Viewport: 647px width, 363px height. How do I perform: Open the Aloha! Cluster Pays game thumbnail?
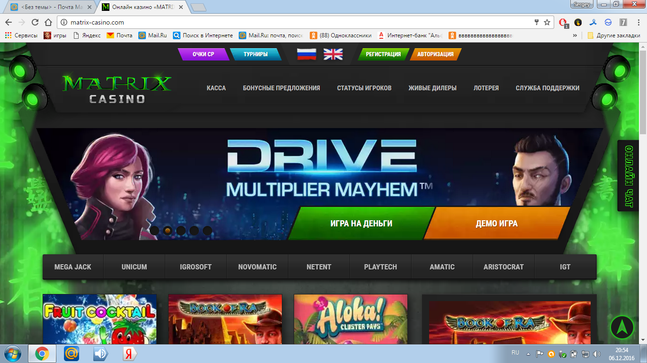(350, 320)
